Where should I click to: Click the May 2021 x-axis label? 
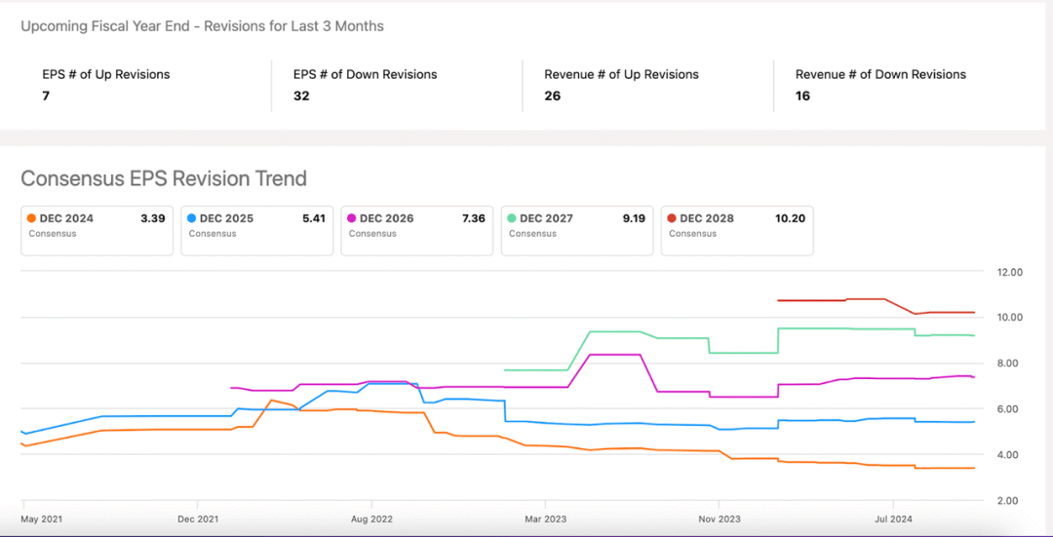pyautogui.click(x=42, y=519)
